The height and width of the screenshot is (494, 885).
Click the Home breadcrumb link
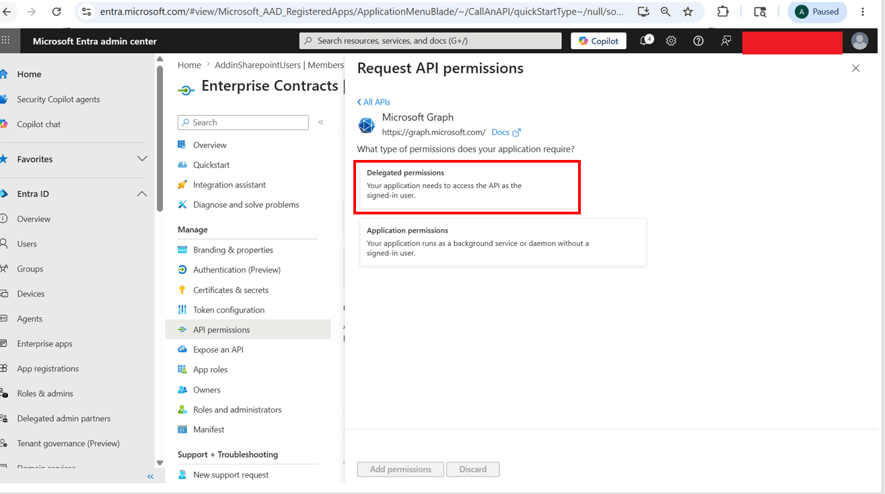click(x=189, y=65)
